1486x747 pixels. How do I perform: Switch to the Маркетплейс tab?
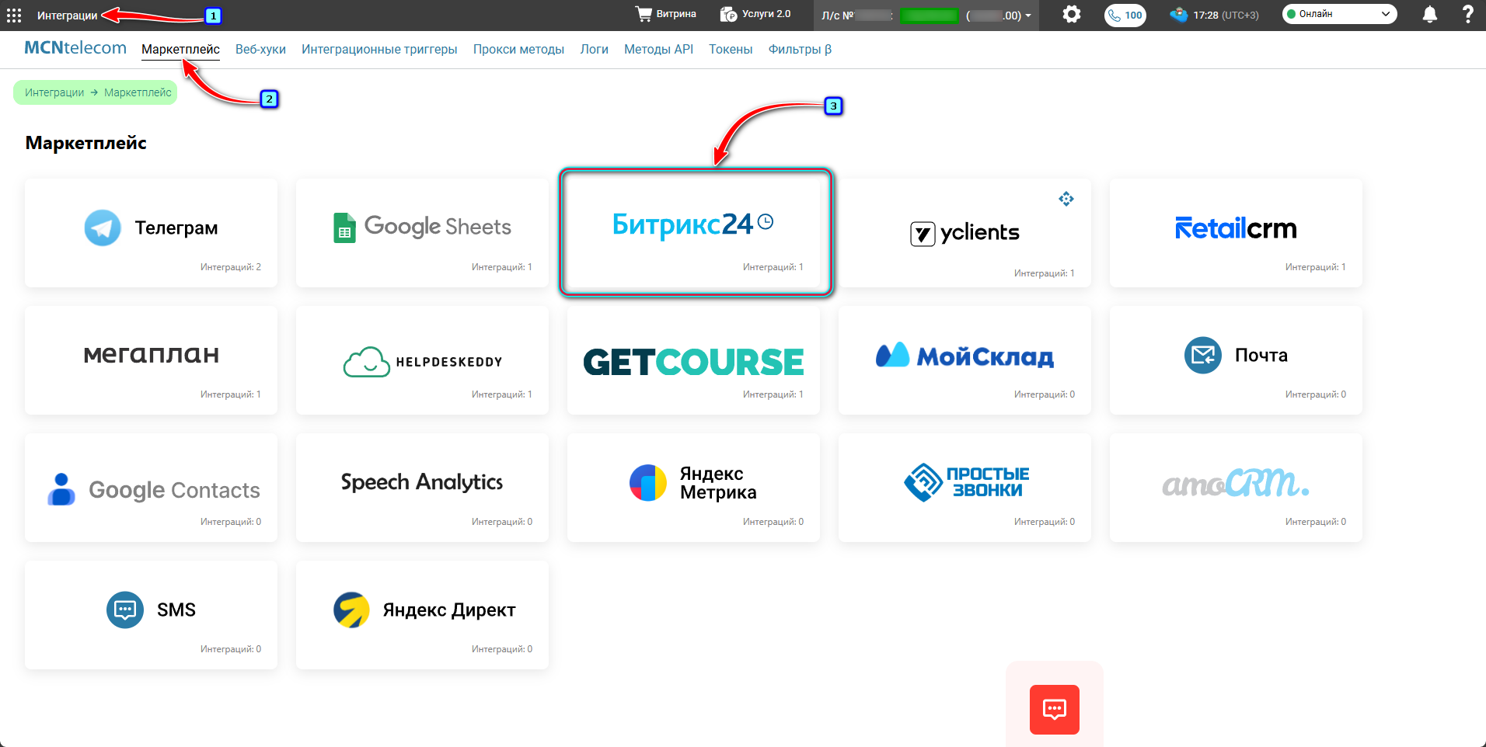(x=180, y=49)
